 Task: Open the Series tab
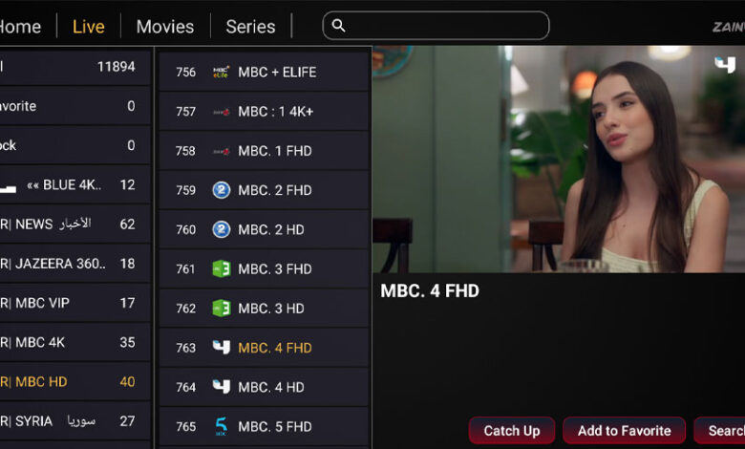click(x=250, y=27)
